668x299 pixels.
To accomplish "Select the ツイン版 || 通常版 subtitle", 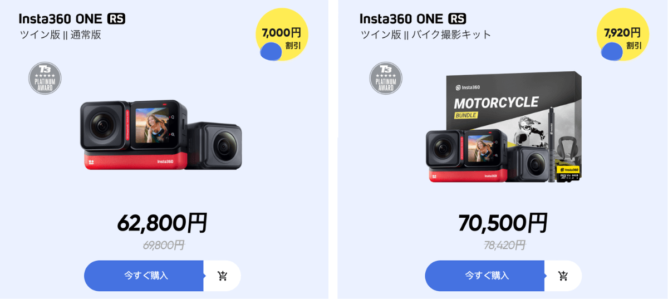I will click(x=61, y=35).
